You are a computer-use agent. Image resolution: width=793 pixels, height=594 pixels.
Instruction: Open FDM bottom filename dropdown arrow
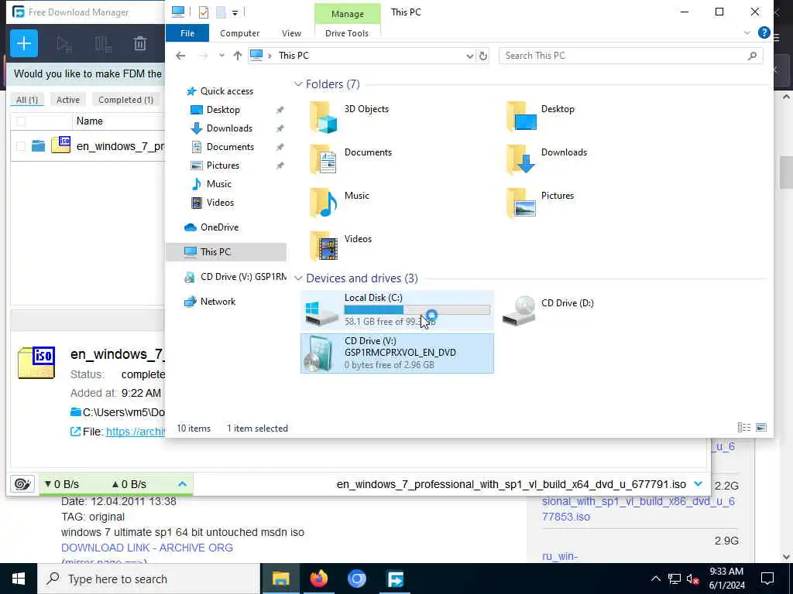698,484
